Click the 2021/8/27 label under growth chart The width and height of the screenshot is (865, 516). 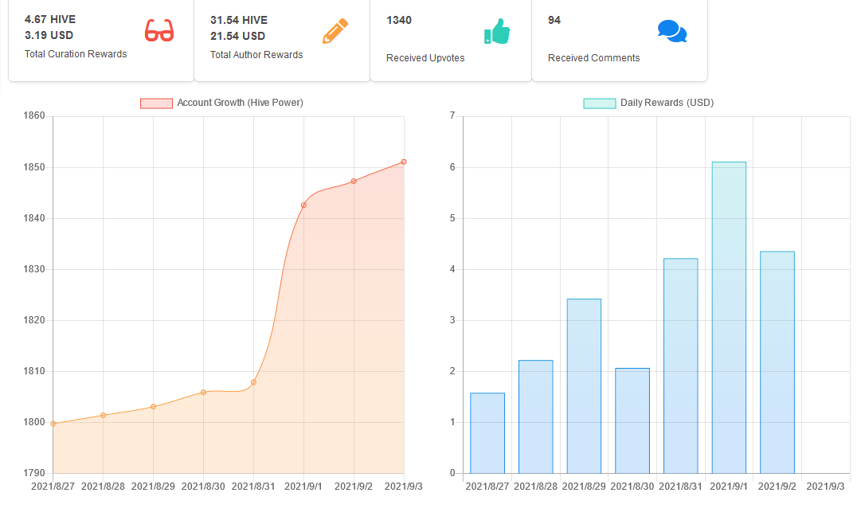coord(53,487)
